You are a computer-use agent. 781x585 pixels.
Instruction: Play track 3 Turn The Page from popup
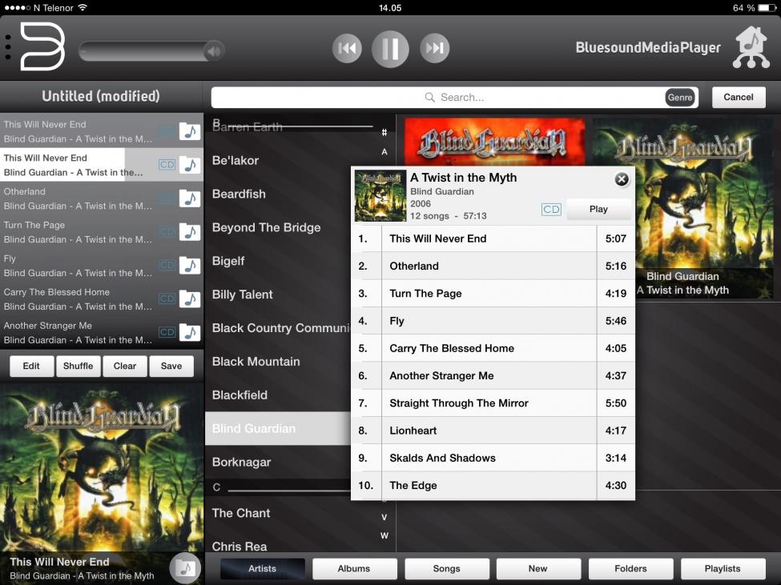493,294
